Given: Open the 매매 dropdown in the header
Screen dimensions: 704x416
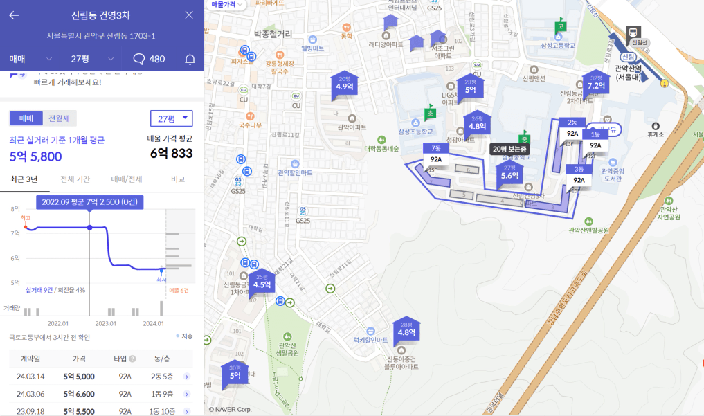Looking at the screenshot, I should pos(30,59).
